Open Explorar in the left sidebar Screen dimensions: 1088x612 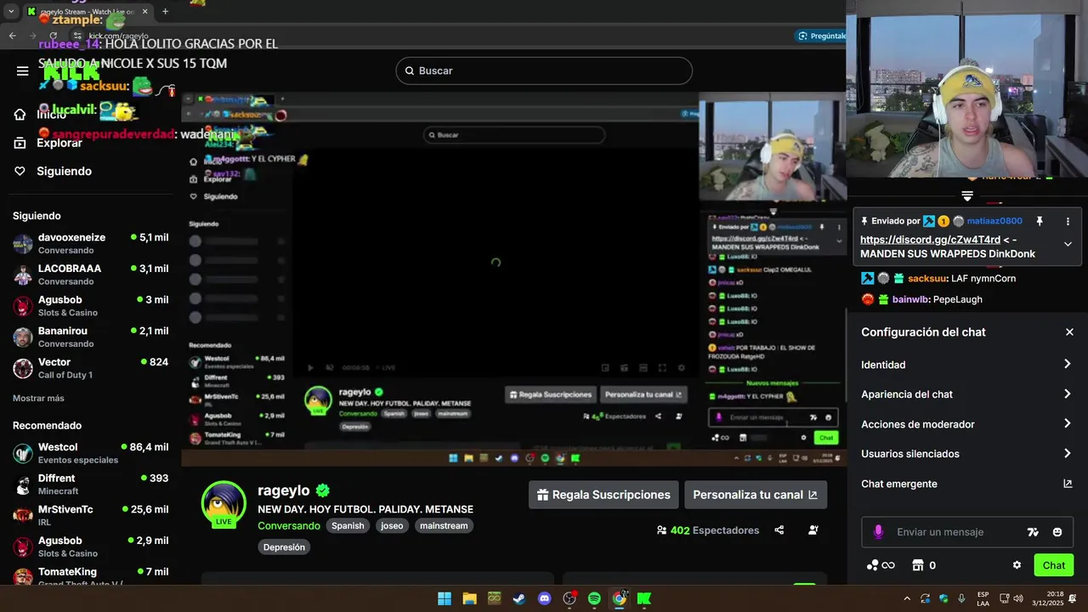48,143
